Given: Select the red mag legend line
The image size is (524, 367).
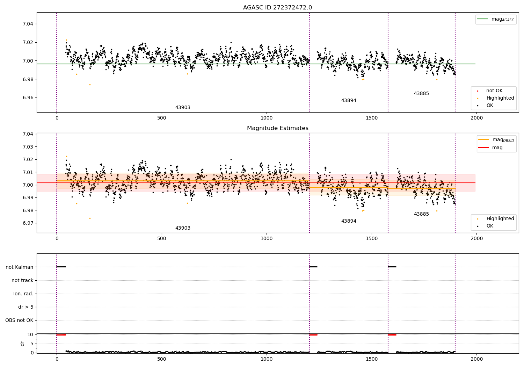Looking at the screenshot, I should [x=484, y=148].
